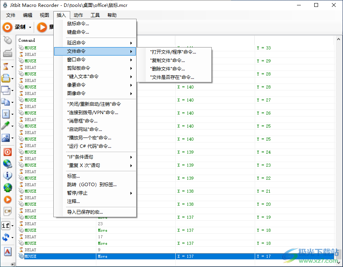This screenshot has height=267, width=343.
Task: Choose 跳转 (GOTO) 到标签... entry
Action: tap(95, 185)
